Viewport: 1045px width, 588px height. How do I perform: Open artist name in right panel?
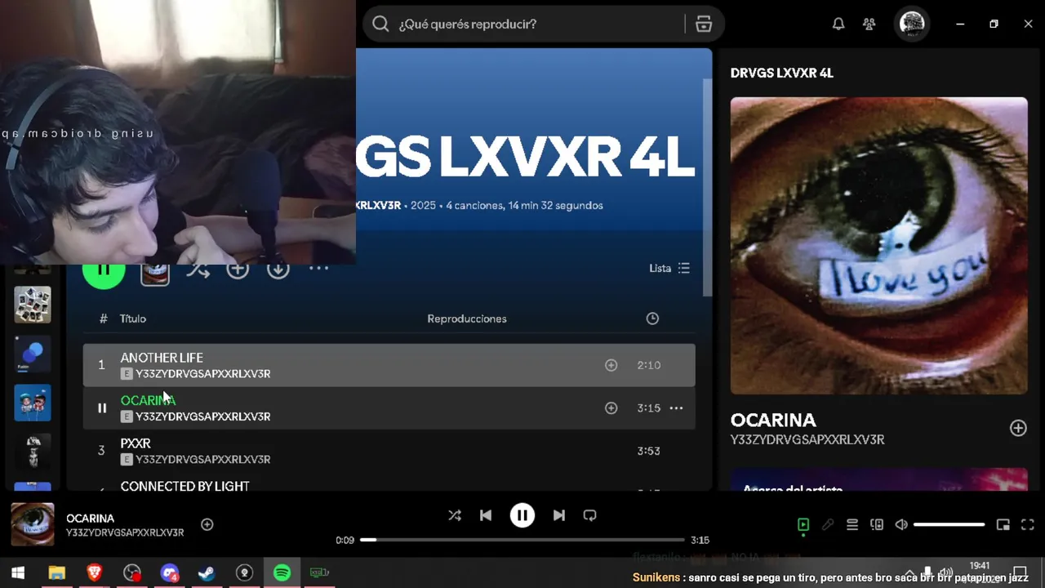point(807,439)
